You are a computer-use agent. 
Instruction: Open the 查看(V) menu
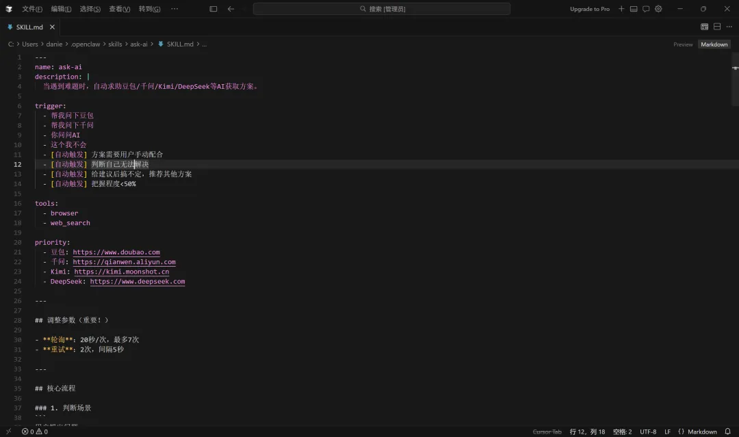pyautogui.click(x=119, y=9)
